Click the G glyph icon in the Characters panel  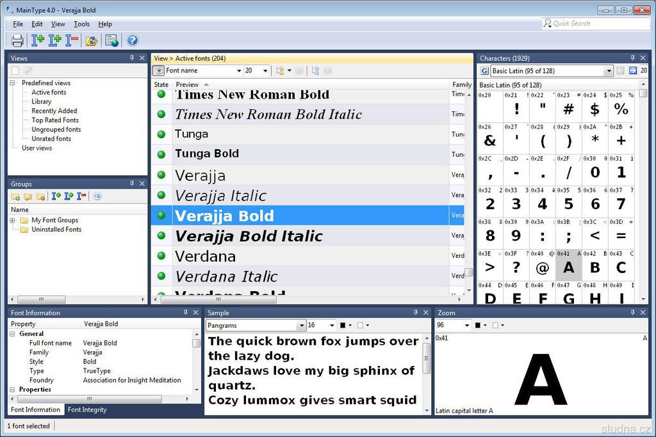tap(484, 70)
